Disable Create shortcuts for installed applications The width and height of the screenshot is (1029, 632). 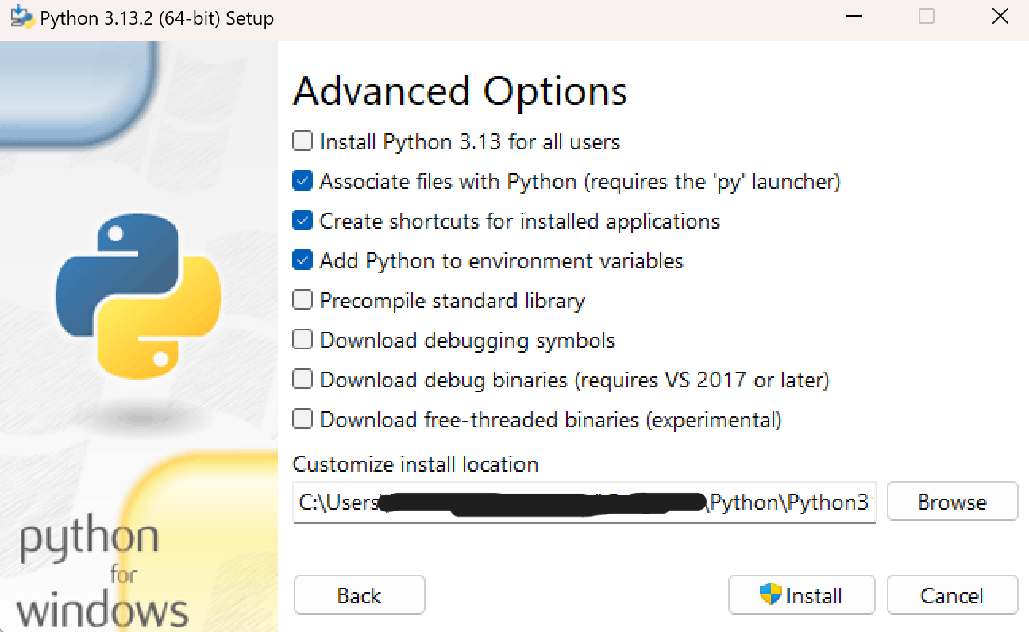tap(303, 221)
